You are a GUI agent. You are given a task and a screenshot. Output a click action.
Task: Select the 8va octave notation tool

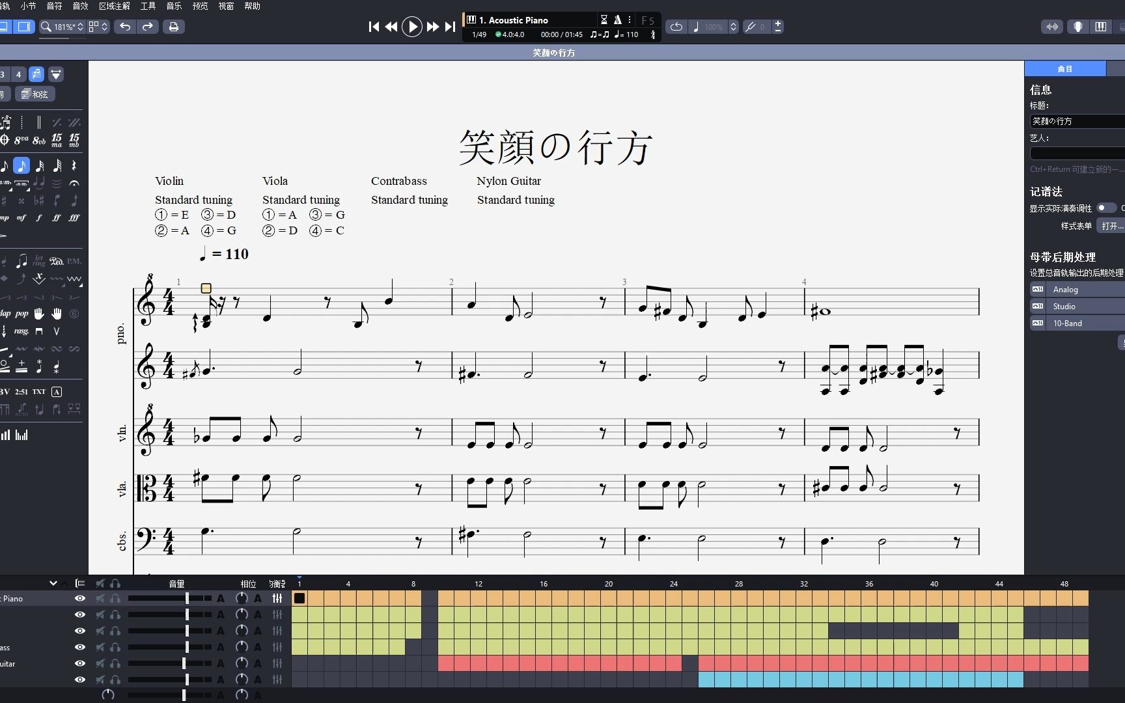(x=21, y=139)
